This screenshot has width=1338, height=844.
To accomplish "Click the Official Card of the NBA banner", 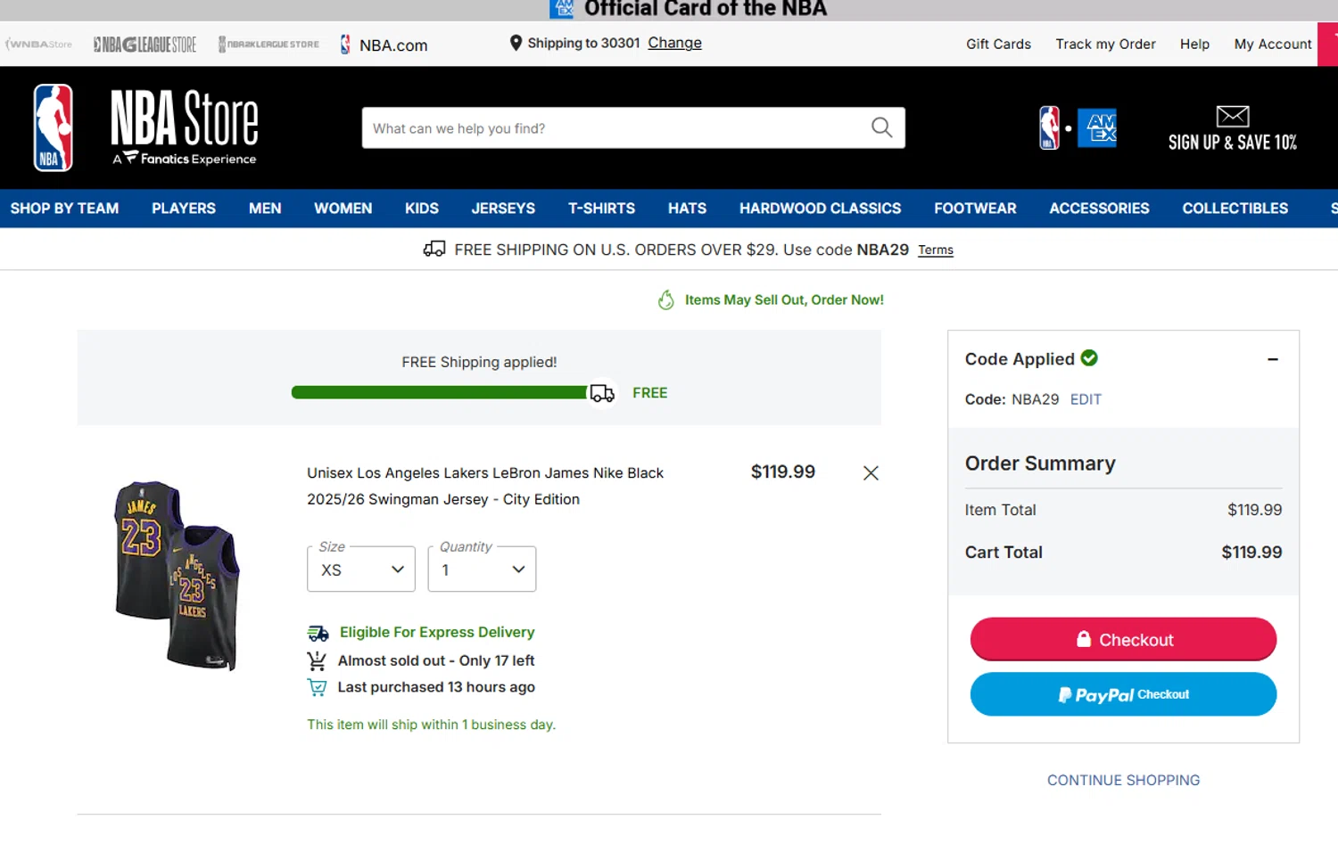I will [688, 10].
